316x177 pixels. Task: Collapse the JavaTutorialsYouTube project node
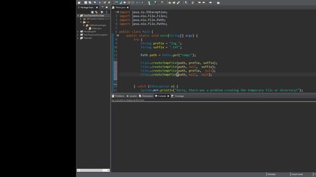[78, 15]
